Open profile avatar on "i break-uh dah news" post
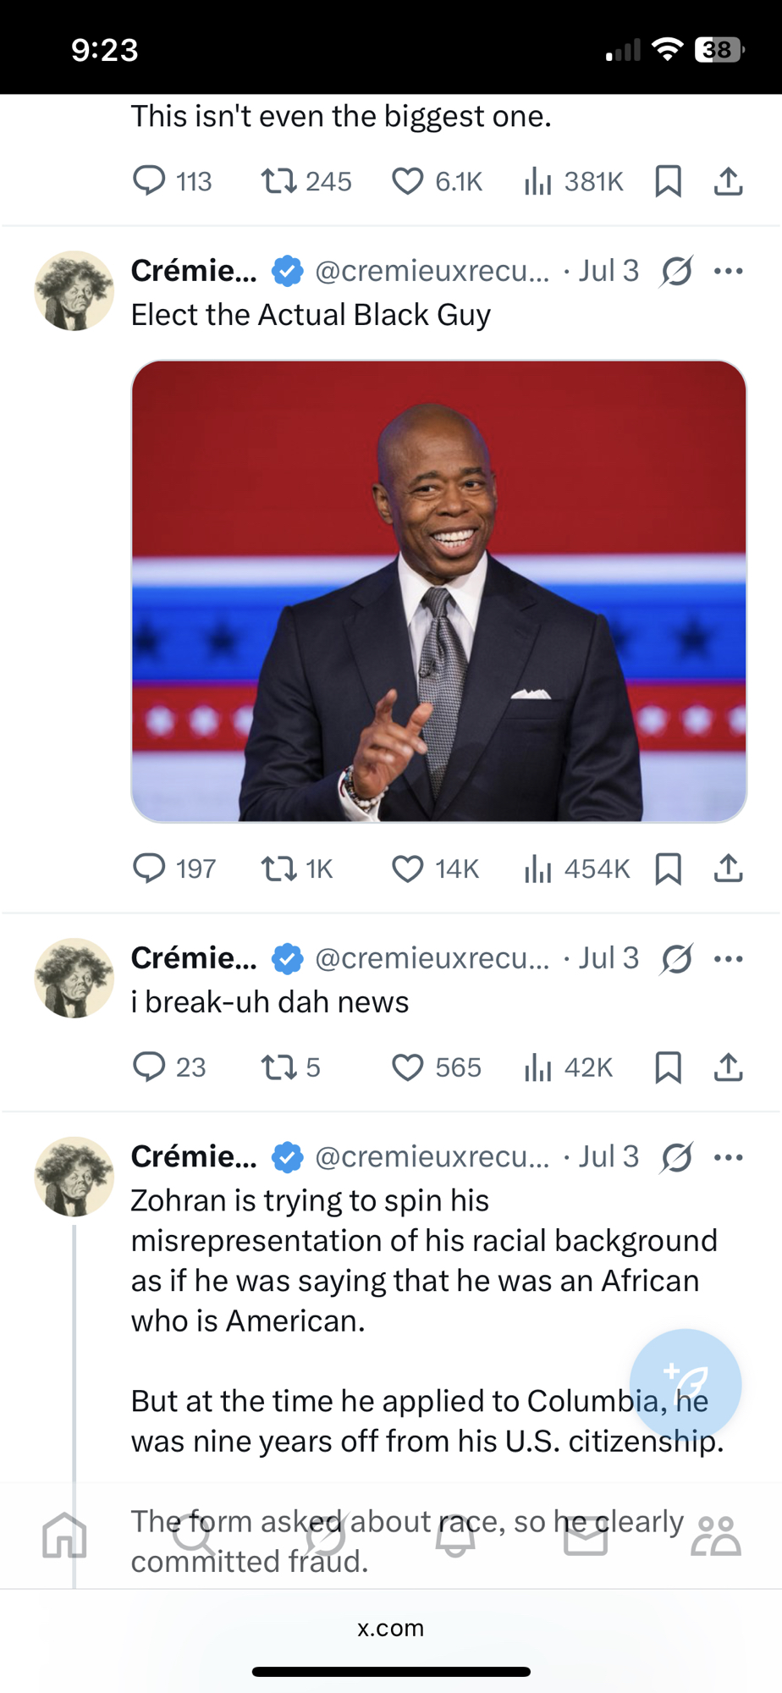 [x=74, y=978]
